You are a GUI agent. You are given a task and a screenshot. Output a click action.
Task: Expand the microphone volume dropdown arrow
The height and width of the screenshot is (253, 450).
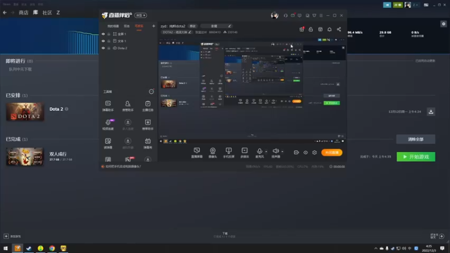tap(266, 151)
